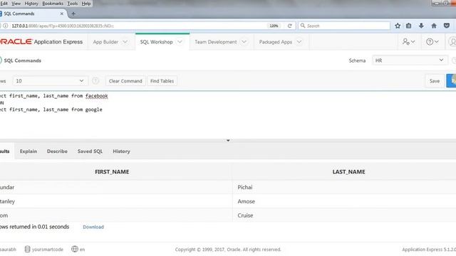Viewport: 456px width, 256px height.
Task: Click the SQL Commands breadcrumb title
Action: (22, 60)
